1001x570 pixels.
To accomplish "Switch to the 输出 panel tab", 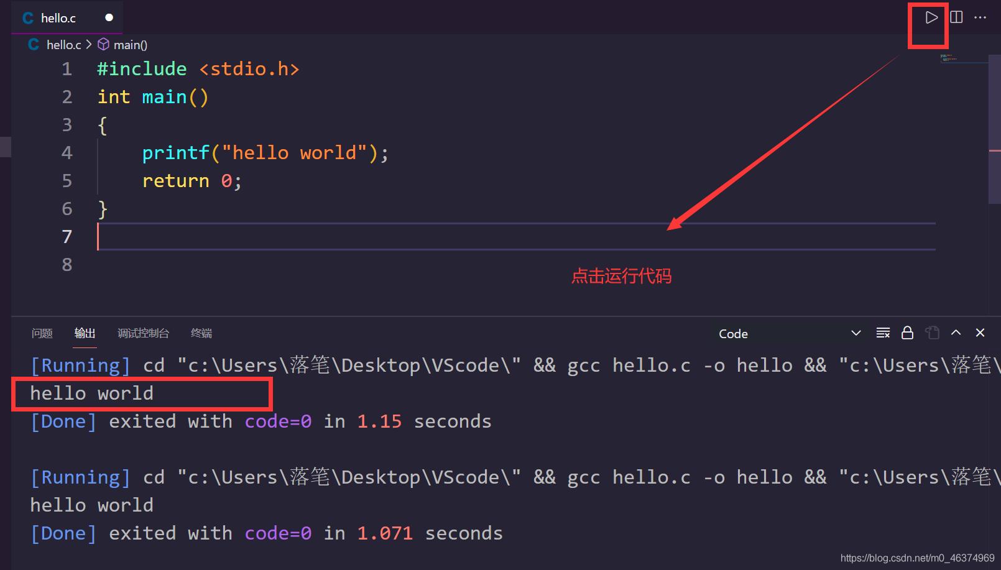I will pyautogui.click(x=85, y=333).
